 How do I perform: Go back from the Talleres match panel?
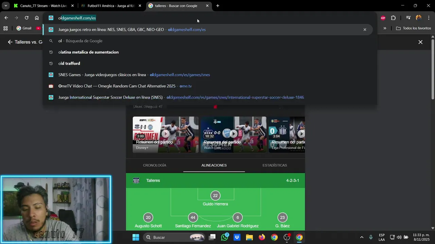[10, 42]
